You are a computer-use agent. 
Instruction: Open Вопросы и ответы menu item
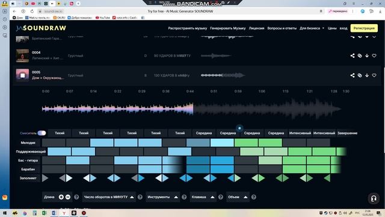[x=282, y=28]
